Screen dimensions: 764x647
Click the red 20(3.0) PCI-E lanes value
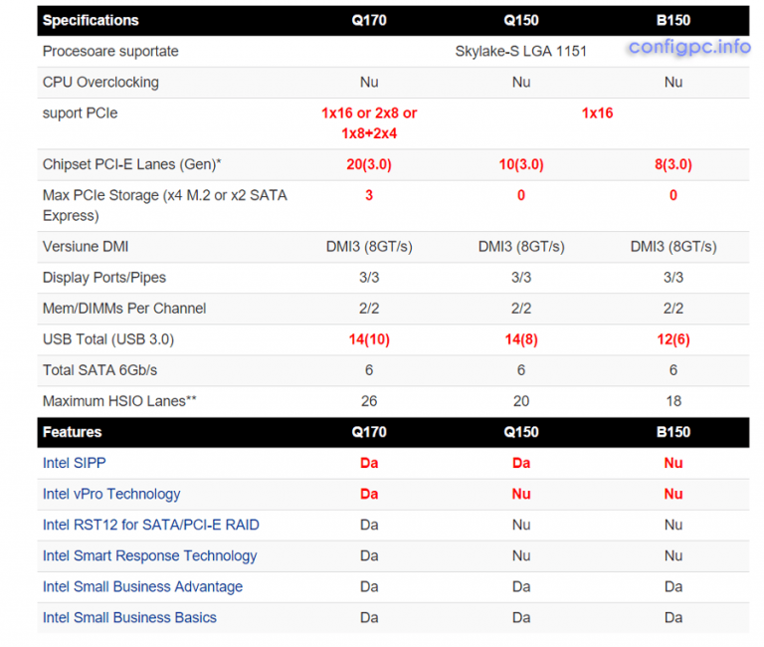tap(369, 164)
